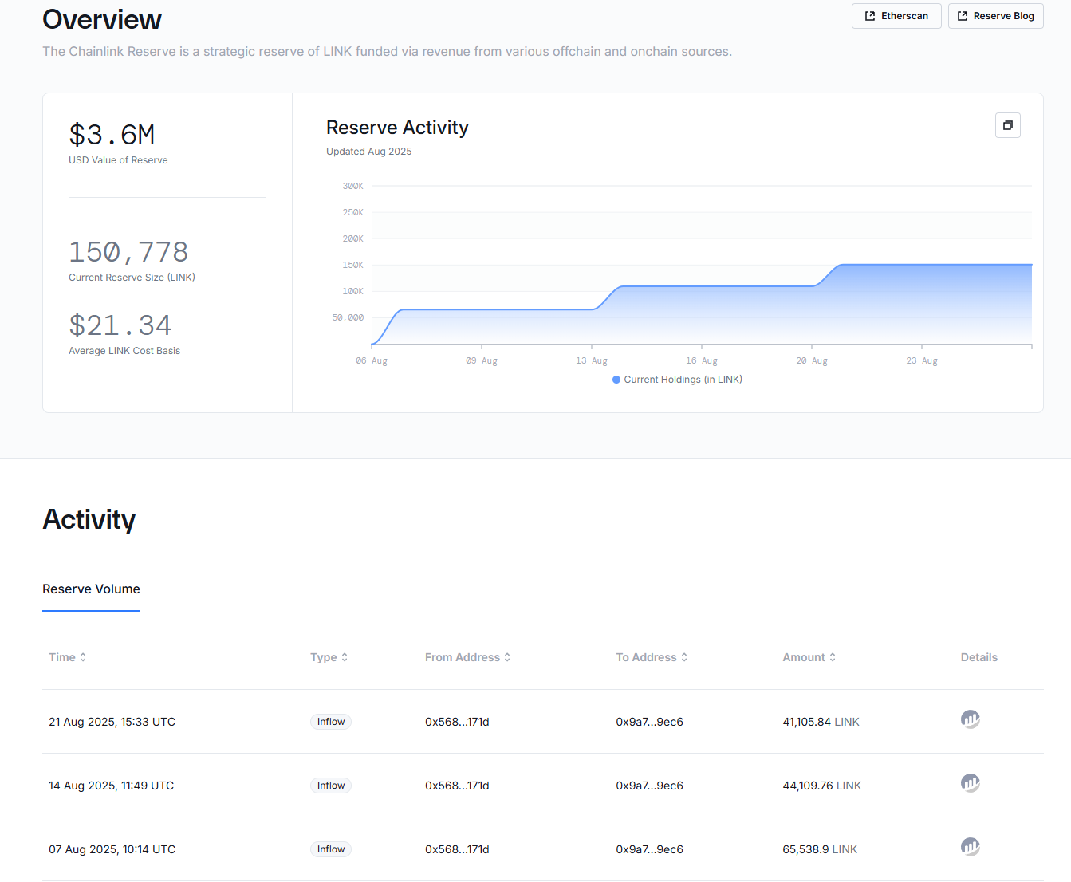Select the Reserve Volume tab
1071x882 pixels.
coord(91,589)
